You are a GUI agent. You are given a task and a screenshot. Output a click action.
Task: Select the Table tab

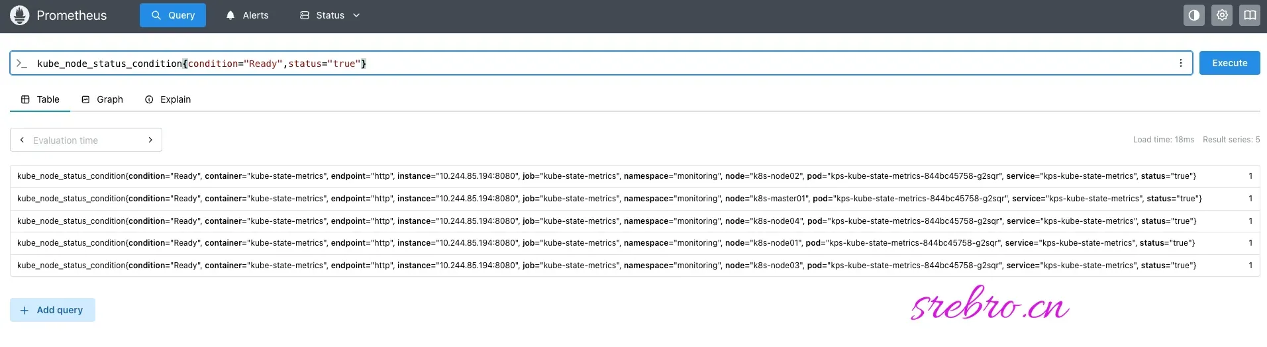pos(40,99)
